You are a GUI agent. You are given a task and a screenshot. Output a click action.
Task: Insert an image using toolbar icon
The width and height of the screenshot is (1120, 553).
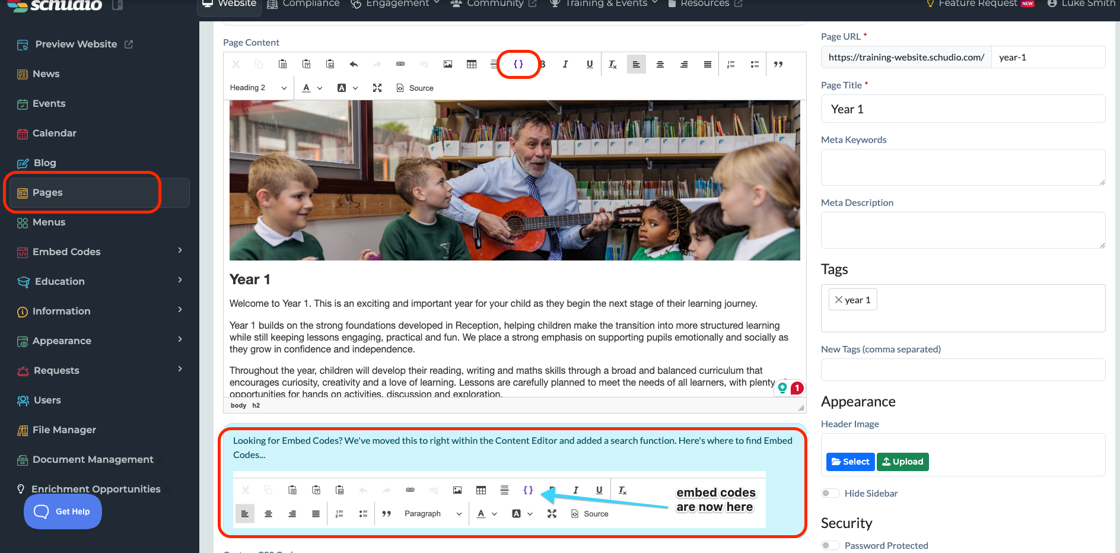448,64
